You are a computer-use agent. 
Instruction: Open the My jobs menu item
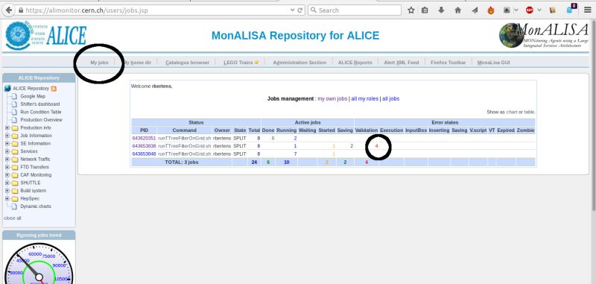click(x=99, y=63)
